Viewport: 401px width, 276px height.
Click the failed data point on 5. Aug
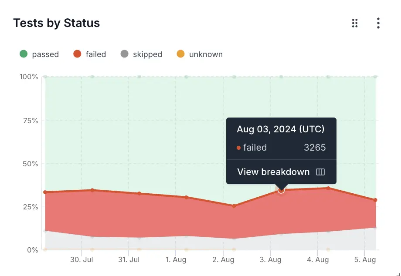pos(375,200)
